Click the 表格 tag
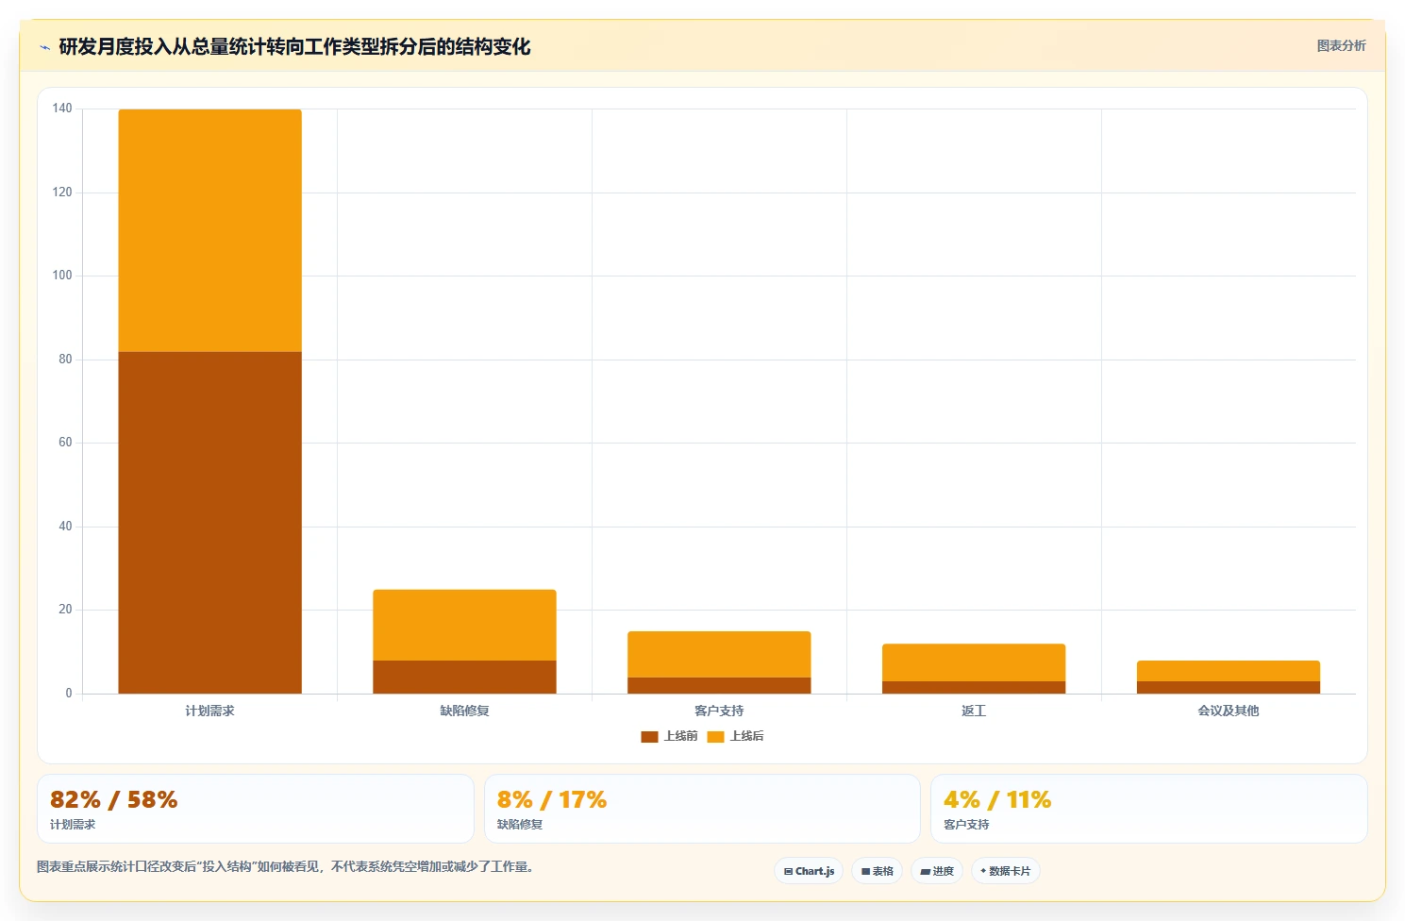This screenshot has width=1405, height=921. coord(878,871)
